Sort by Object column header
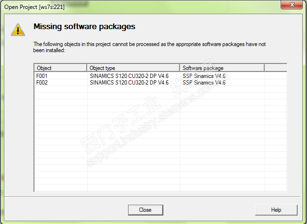The width and height of the screenshot is (307, 224). tap(60, 68)
